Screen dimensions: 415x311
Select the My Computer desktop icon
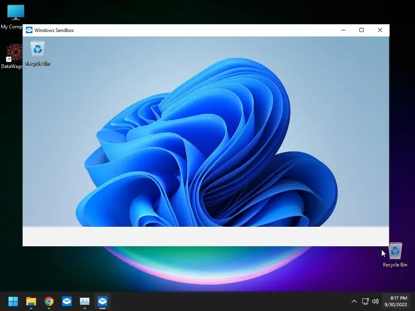tap(12, 17)
